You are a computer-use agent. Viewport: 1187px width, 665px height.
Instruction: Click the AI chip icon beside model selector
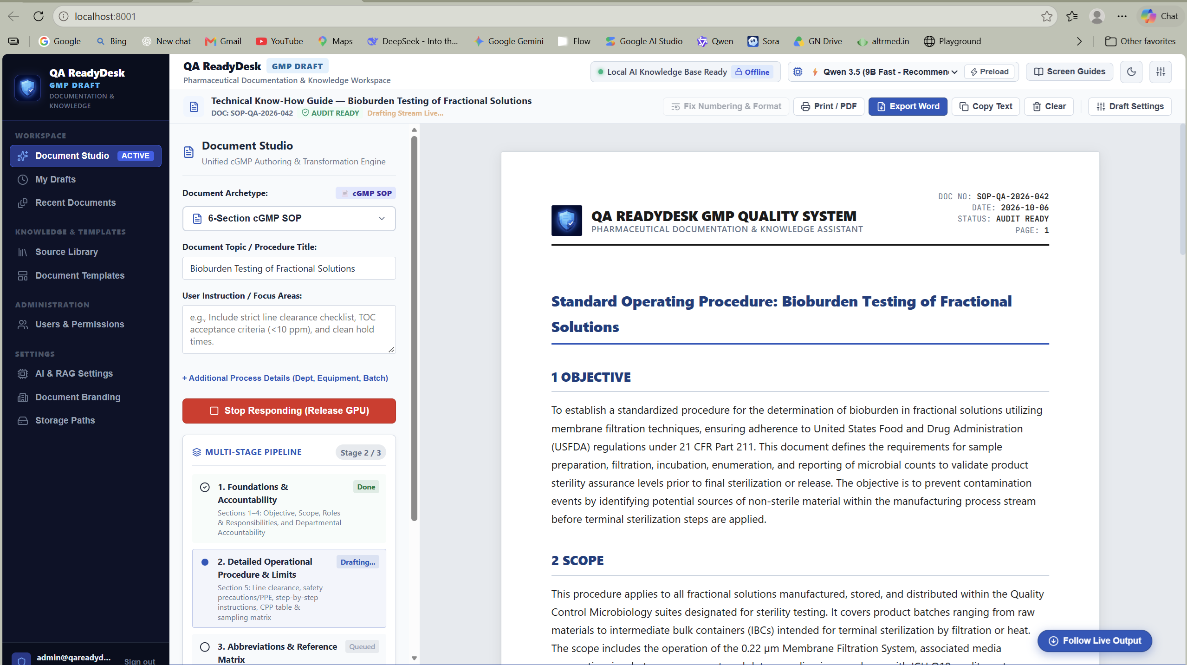(x=798, y=72)
